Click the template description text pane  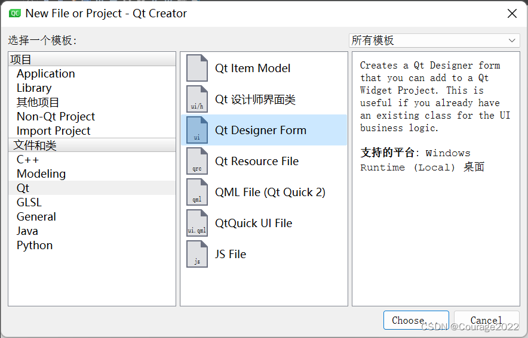pyautogui.click(x=436, y=179)
